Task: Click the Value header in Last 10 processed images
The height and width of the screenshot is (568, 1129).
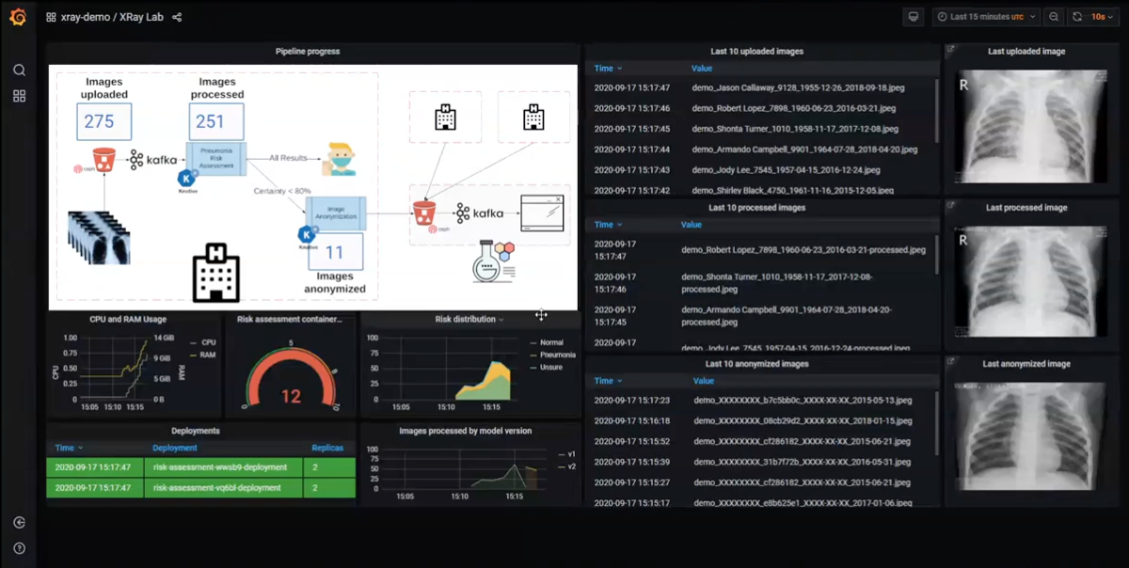Action: (x=692, y=225)
